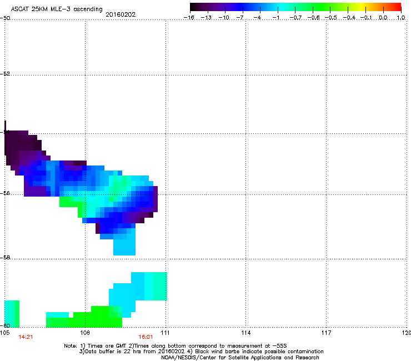Viewport: 411px width, 361px height.
Task: Click the -0.1 color bar label
Action: pos(366,18)
